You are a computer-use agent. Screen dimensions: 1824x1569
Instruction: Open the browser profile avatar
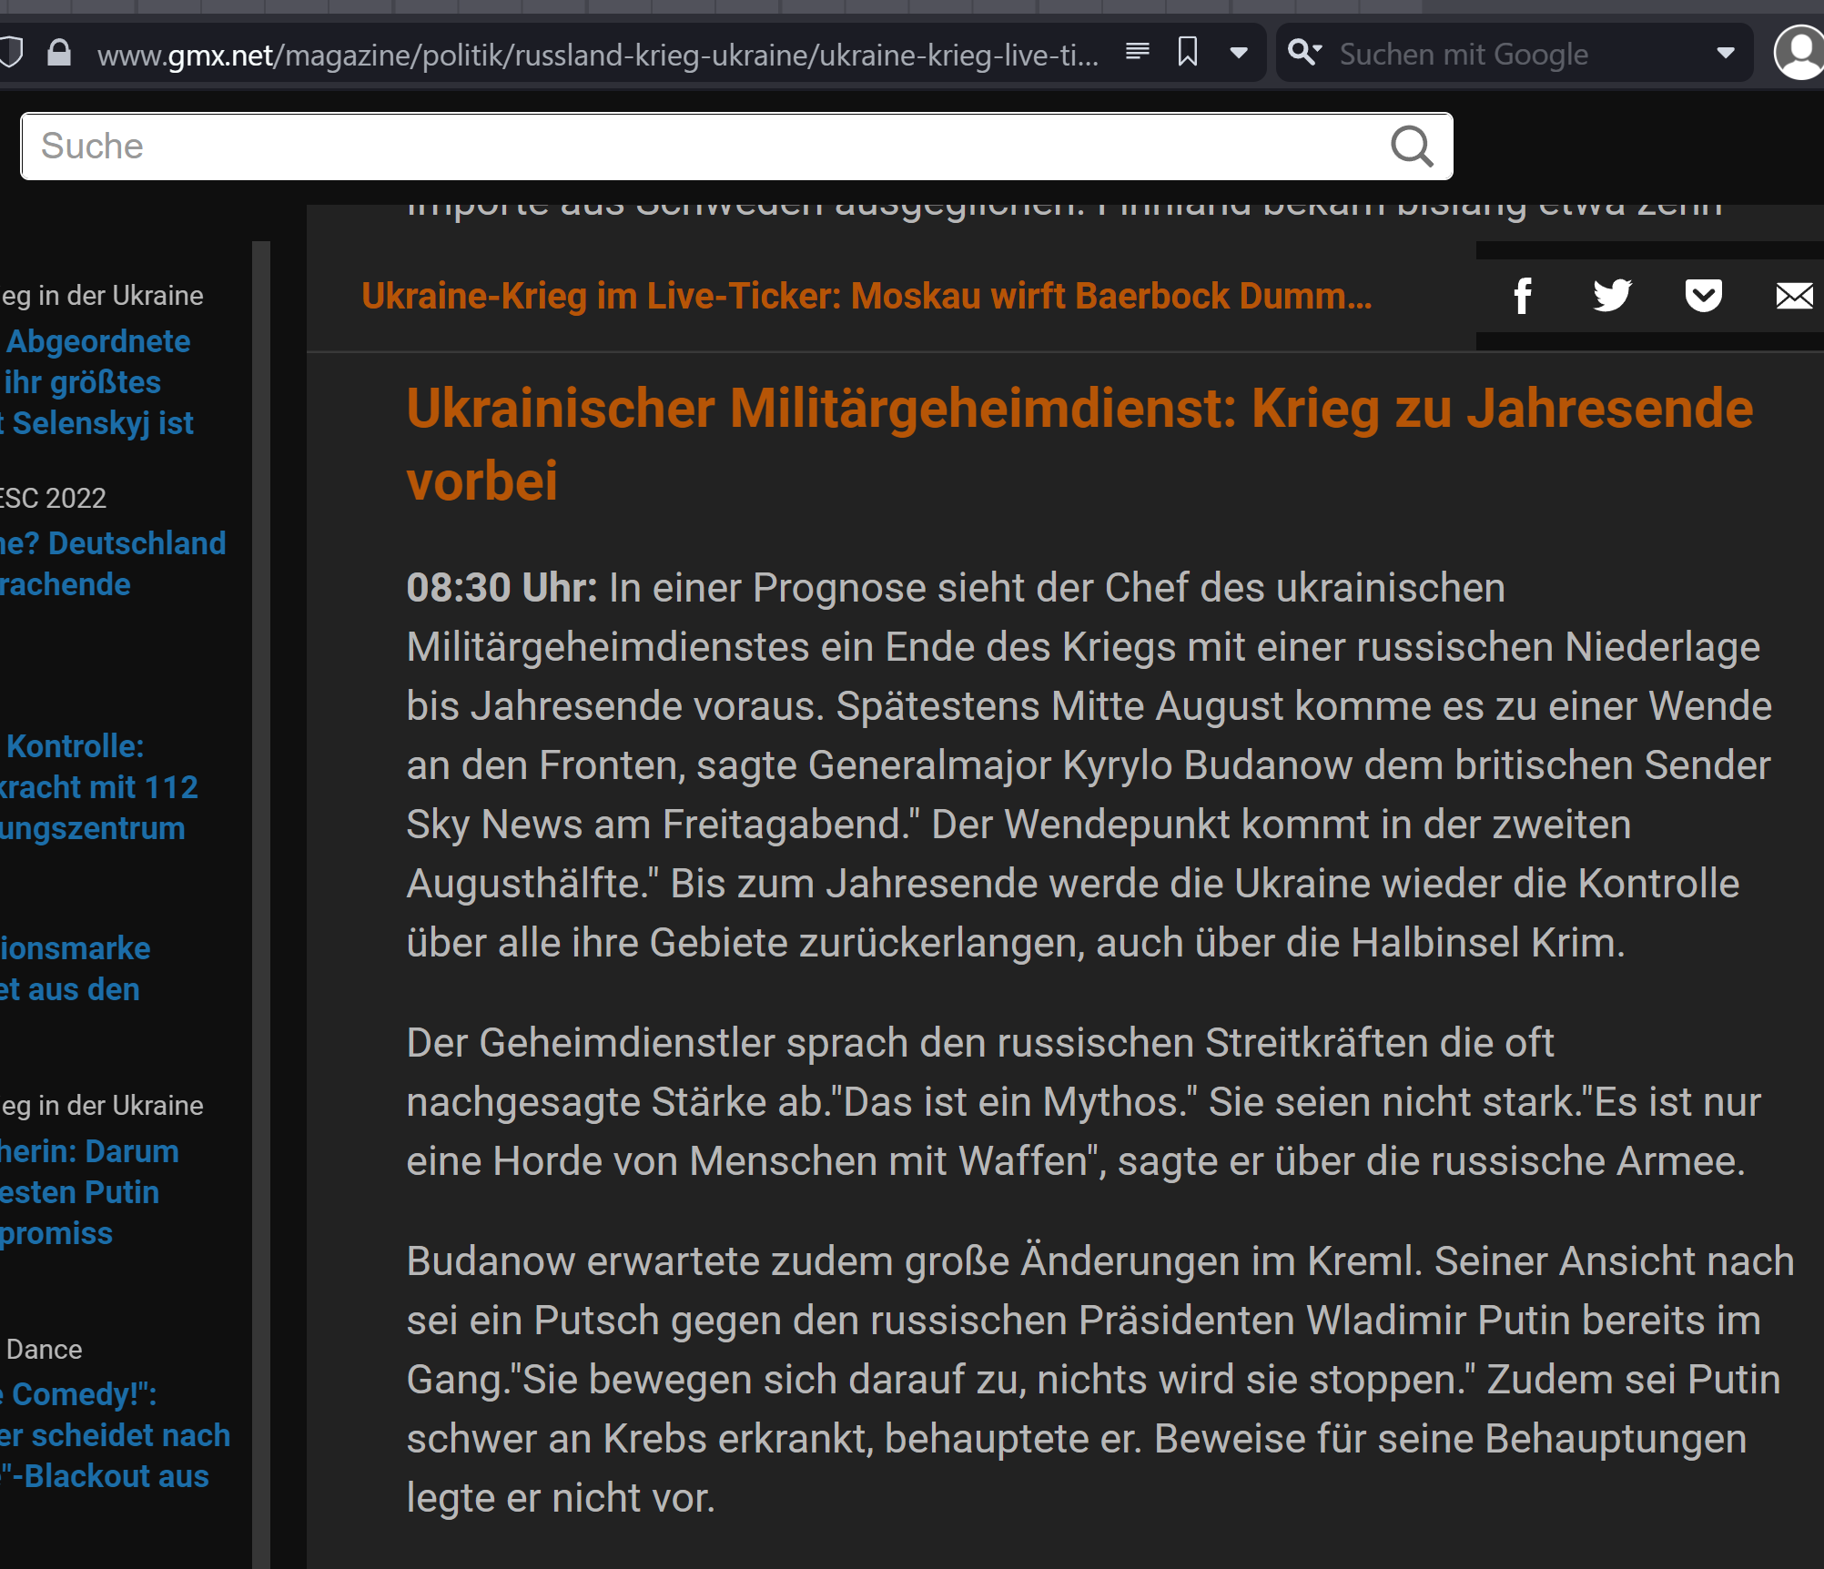(1799, 53)
